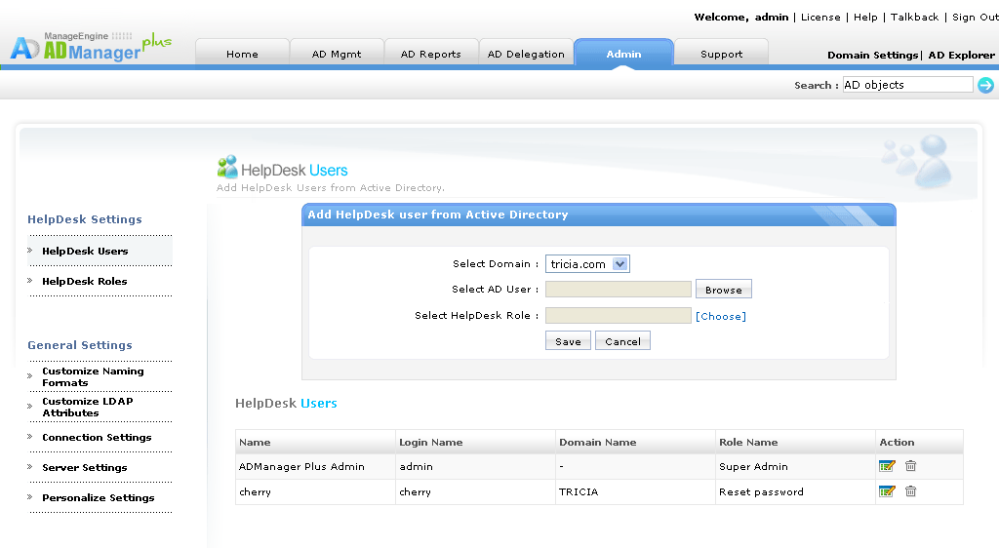The width and height of the screenshot is (999, 548).
Task: Open Customize Naming Formats settings
Action: [93, 376]
